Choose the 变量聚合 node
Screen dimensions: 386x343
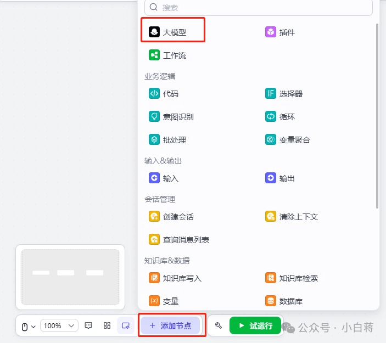(x=288, y=140)
